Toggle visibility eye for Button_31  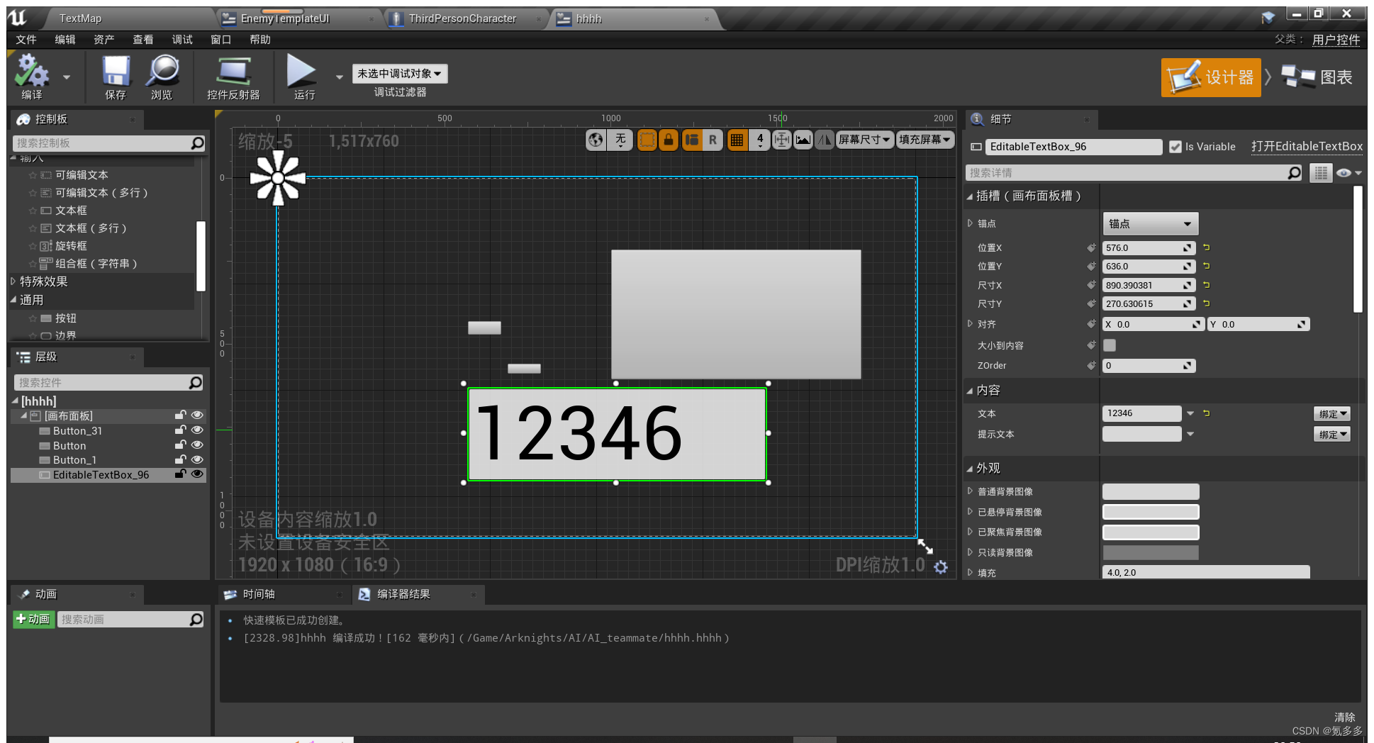coord(198,430)
